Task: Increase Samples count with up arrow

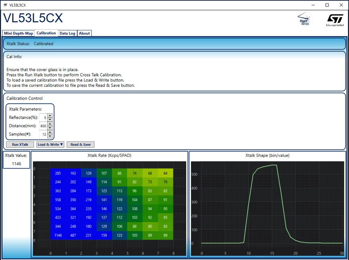Action: tap(50, 132)
